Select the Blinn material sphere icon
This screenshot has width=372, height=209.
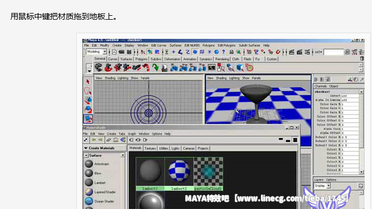click(x=89, y=173)
